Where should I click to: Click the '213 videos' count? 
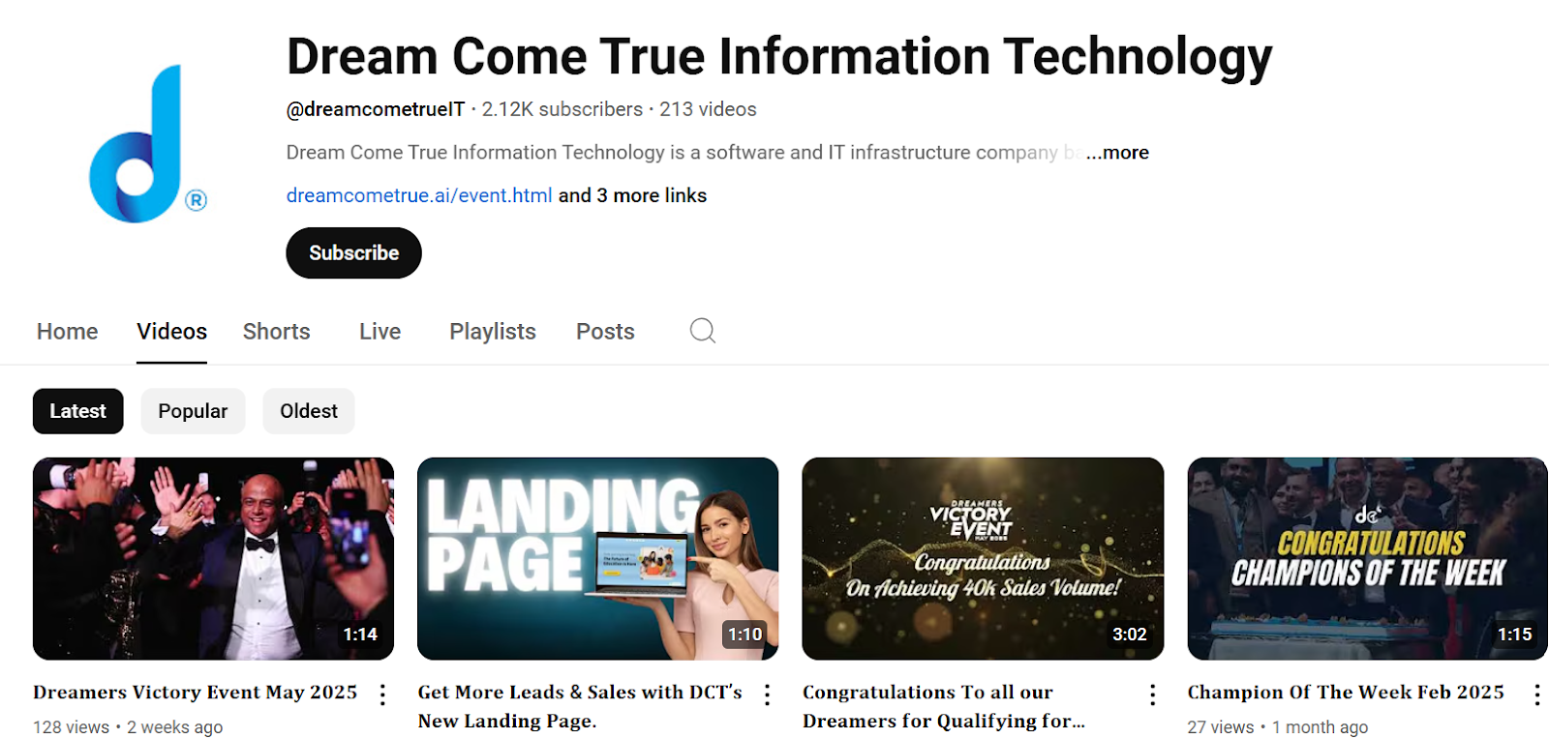coord(708,109)
